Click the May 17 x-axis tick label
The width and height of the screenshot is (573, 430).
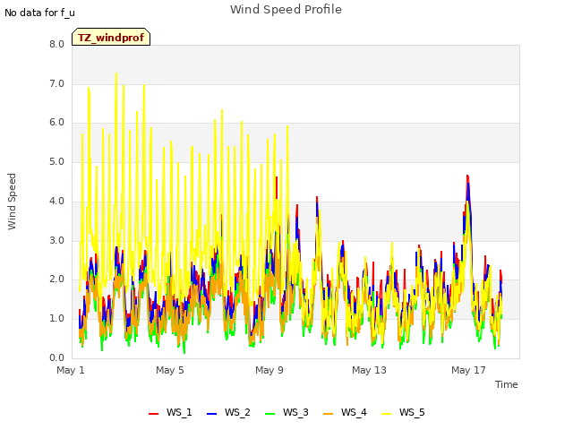(468, 370)
